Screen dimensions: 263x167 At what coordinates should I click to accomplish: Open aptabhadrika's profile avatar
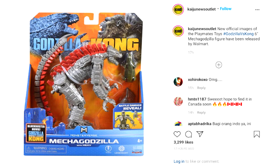178,124
